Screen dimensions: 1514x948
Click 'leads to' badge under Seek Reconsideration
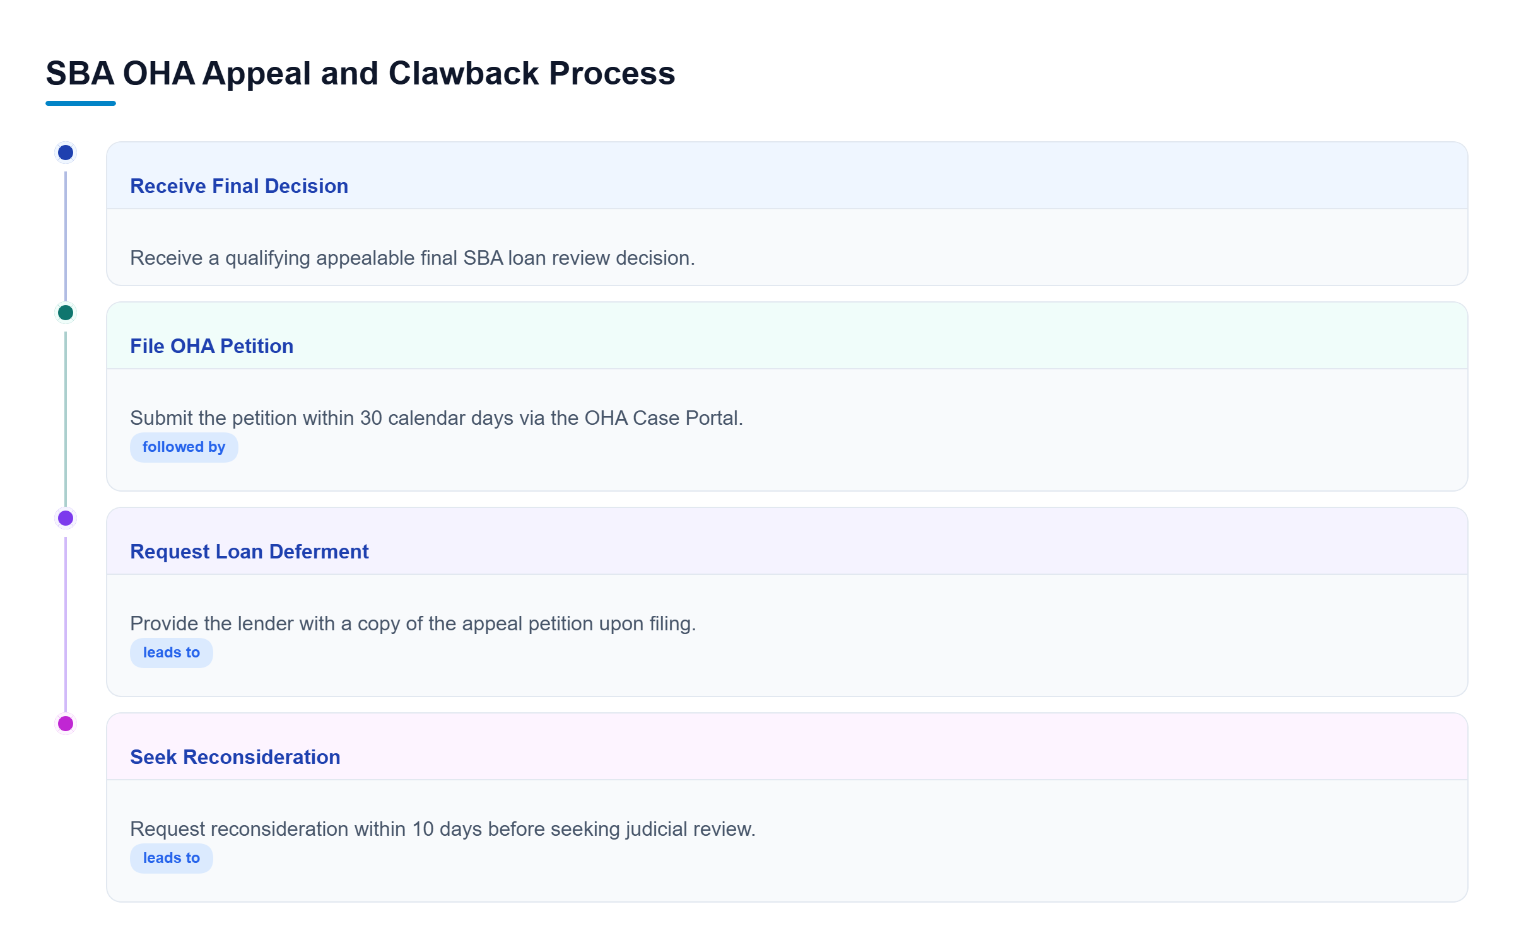click(172, 858)
